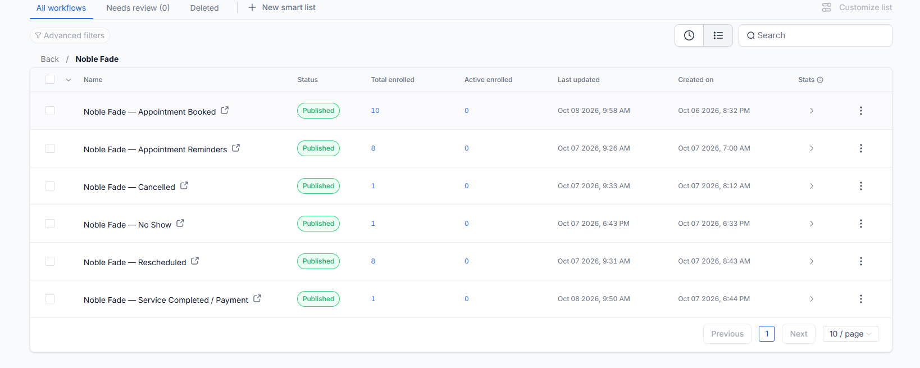This screenshot has width=920, height=368.
Task: Click created date Oct 06 2026, 8:32 PM
Action: click(x=714, y=111)
